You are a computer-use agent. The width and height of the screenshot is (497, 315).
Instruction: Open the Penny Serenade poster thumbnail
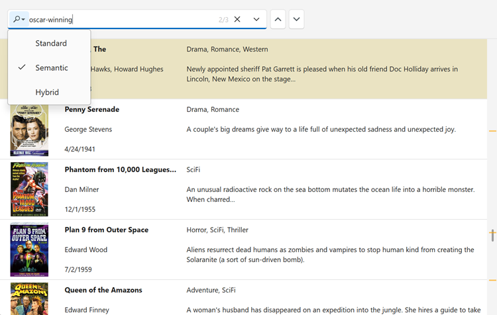pyautogui.click(x=29, y=129)
